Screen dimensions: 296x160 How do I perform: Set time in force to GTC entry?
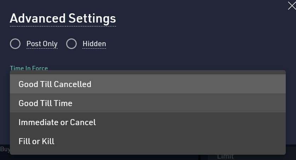coord(55,84)
